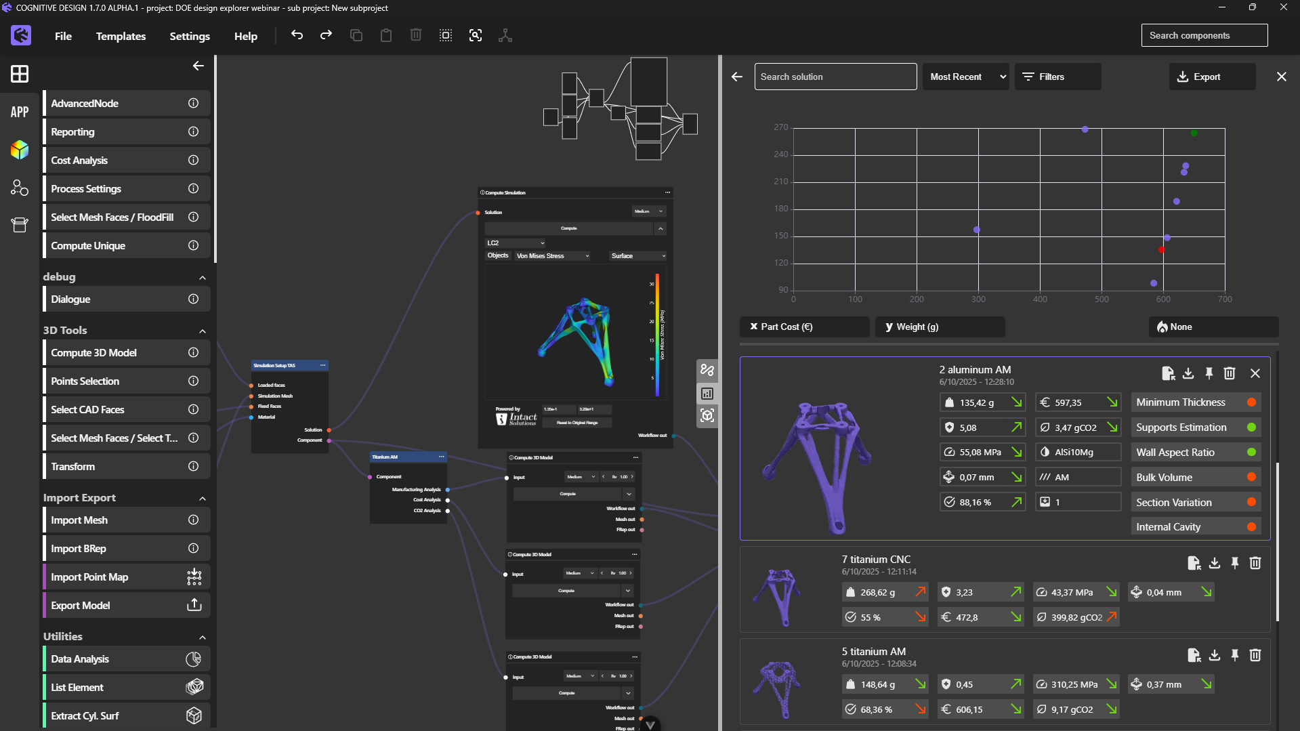Viewport: 1300px width, 731px height.
Task: Open the Settings menu
Action: 190,36
